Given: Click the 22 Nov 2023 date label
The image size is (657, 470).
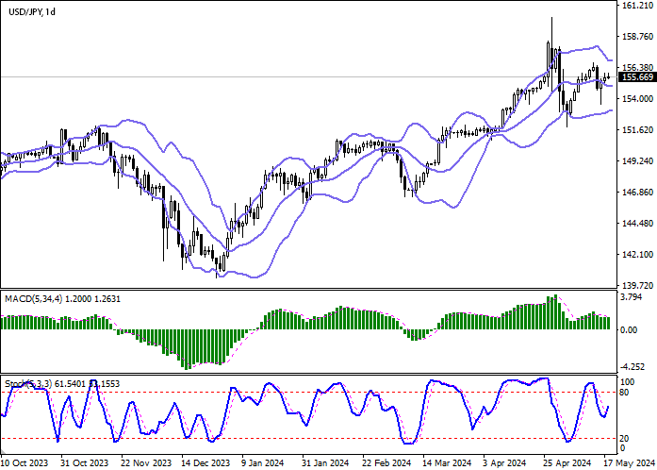Looking at the screenshot, I should 147,463.
